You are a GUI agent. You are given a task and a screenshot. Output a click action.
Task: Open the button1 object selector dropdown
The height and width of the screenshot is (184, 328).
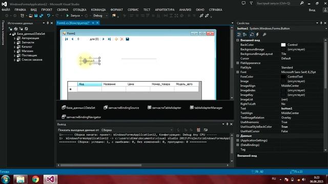(x=326, y=29)
